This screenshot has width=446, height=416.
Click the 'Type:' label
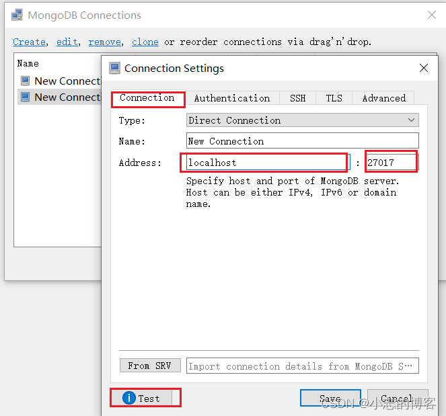[132, 121]
